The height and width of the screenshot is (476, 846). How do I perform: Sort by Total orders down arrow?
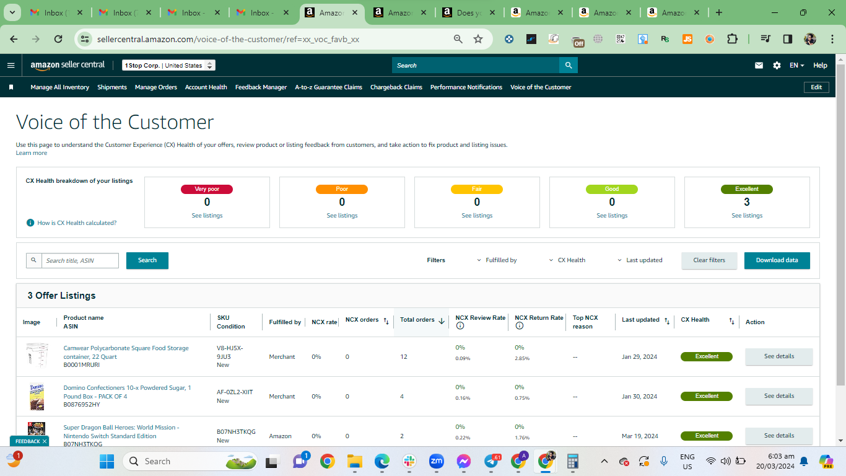click(442, 321)
